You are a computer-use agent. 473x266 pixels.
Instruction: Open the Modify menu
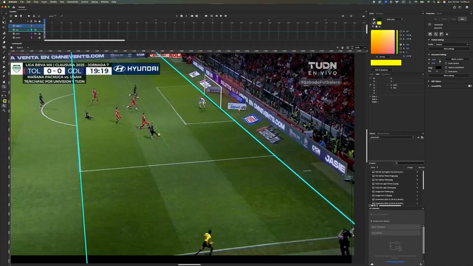point(53,2)
